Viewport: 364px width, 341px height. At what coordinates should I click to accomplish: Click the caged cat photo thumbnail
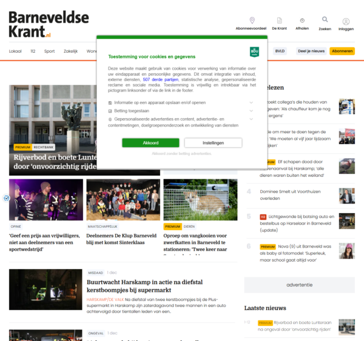(x=200, y=200)
